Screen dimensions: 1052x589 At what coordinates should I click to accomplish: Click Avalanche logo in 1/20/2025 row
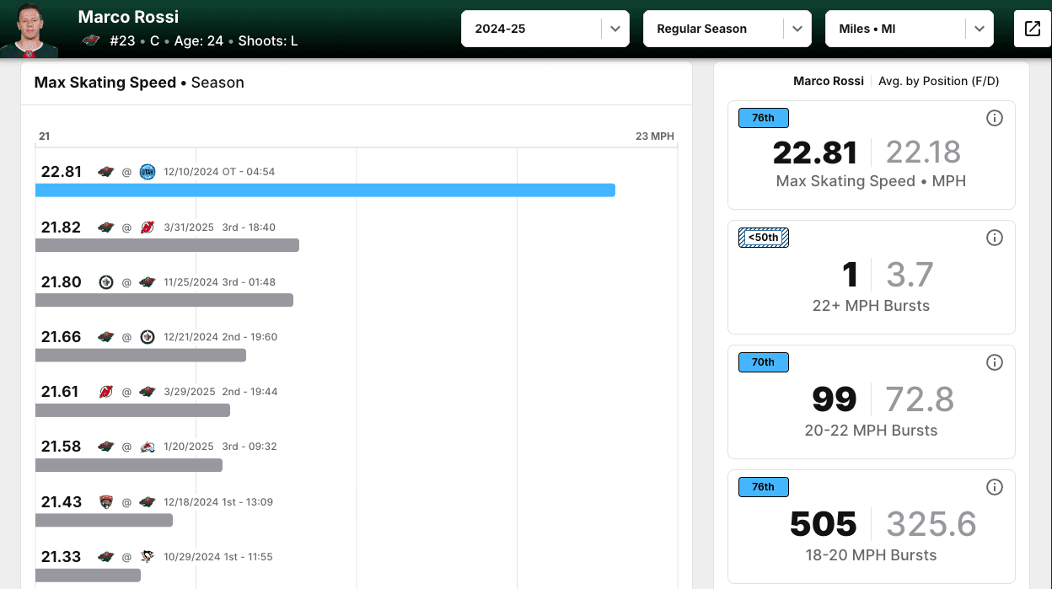(x=148, y=447)
